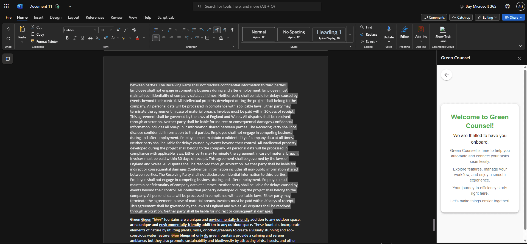Apply the red font color
This screenshot has width=527, height=244.
pos(137,38)
